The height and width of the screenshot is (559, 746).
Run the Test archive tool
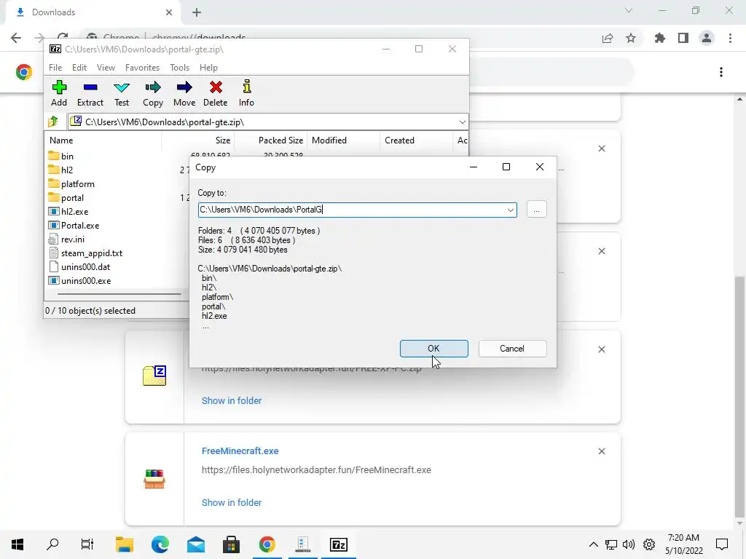[122, 94]
